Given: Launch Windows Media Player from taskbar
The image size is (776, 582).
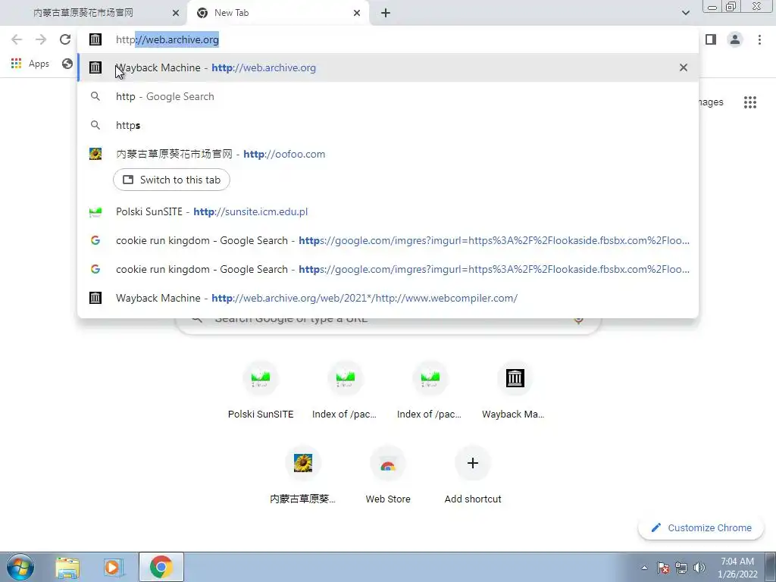Looking at the screenshot, I should click(114, 567).
